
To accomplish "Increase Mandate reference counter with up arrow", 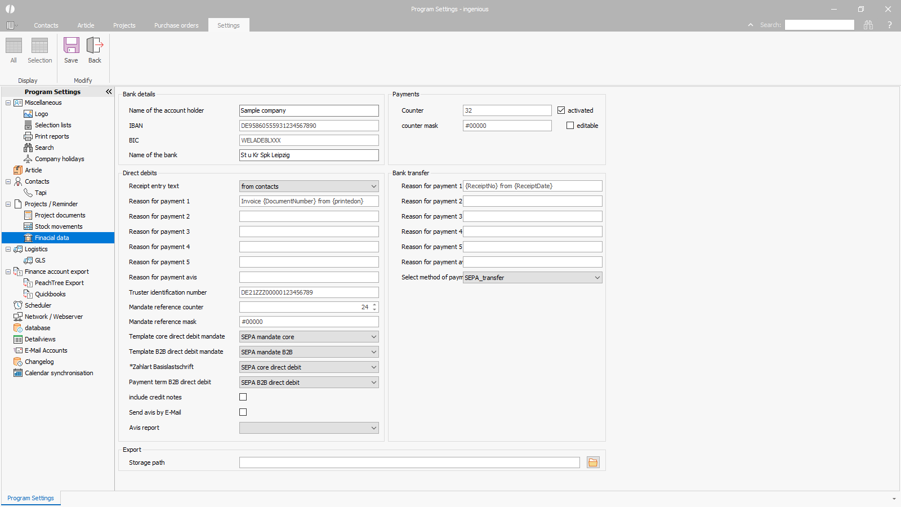I will click(x=374, y=305).
